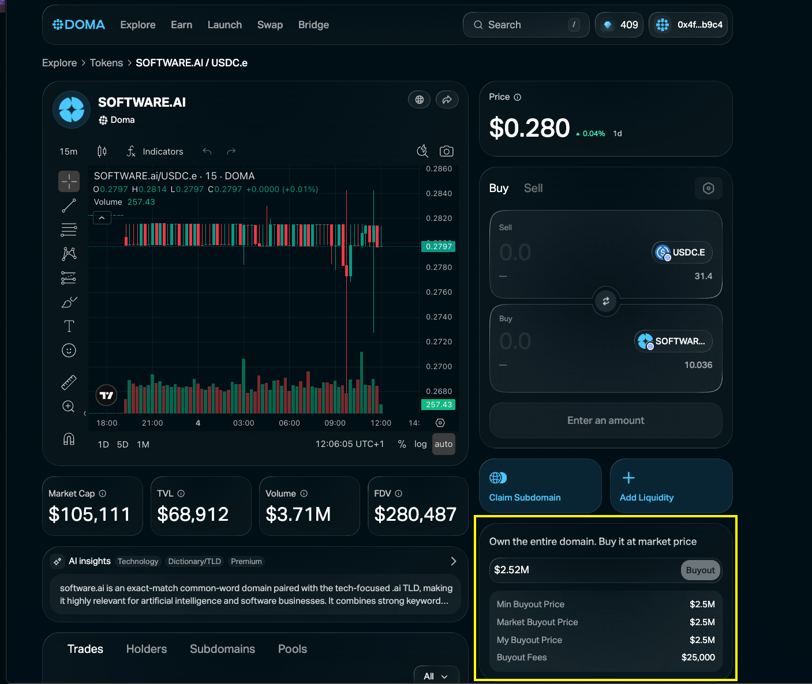This screenshot has width=812, height=684.
Task: Select the candlestick chart type icon
Action: point(102,151)
